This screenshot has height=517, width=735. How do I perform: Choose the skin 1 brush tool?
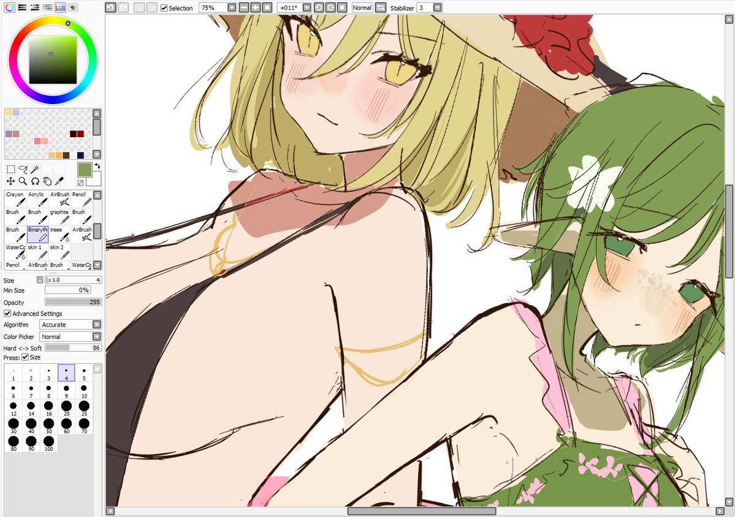pos(37,252)
